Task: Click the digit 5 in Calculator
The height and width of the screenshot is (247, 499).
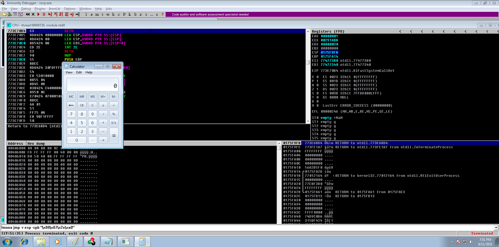Action: pyautogui.click(x=82, y=123)
